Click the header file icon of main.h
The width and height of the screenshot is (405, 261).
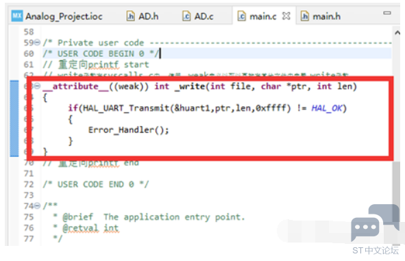point(305,16)
